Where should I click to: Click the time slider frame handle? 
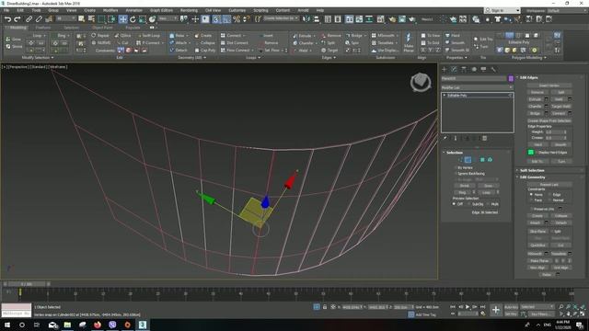[27, 284]
